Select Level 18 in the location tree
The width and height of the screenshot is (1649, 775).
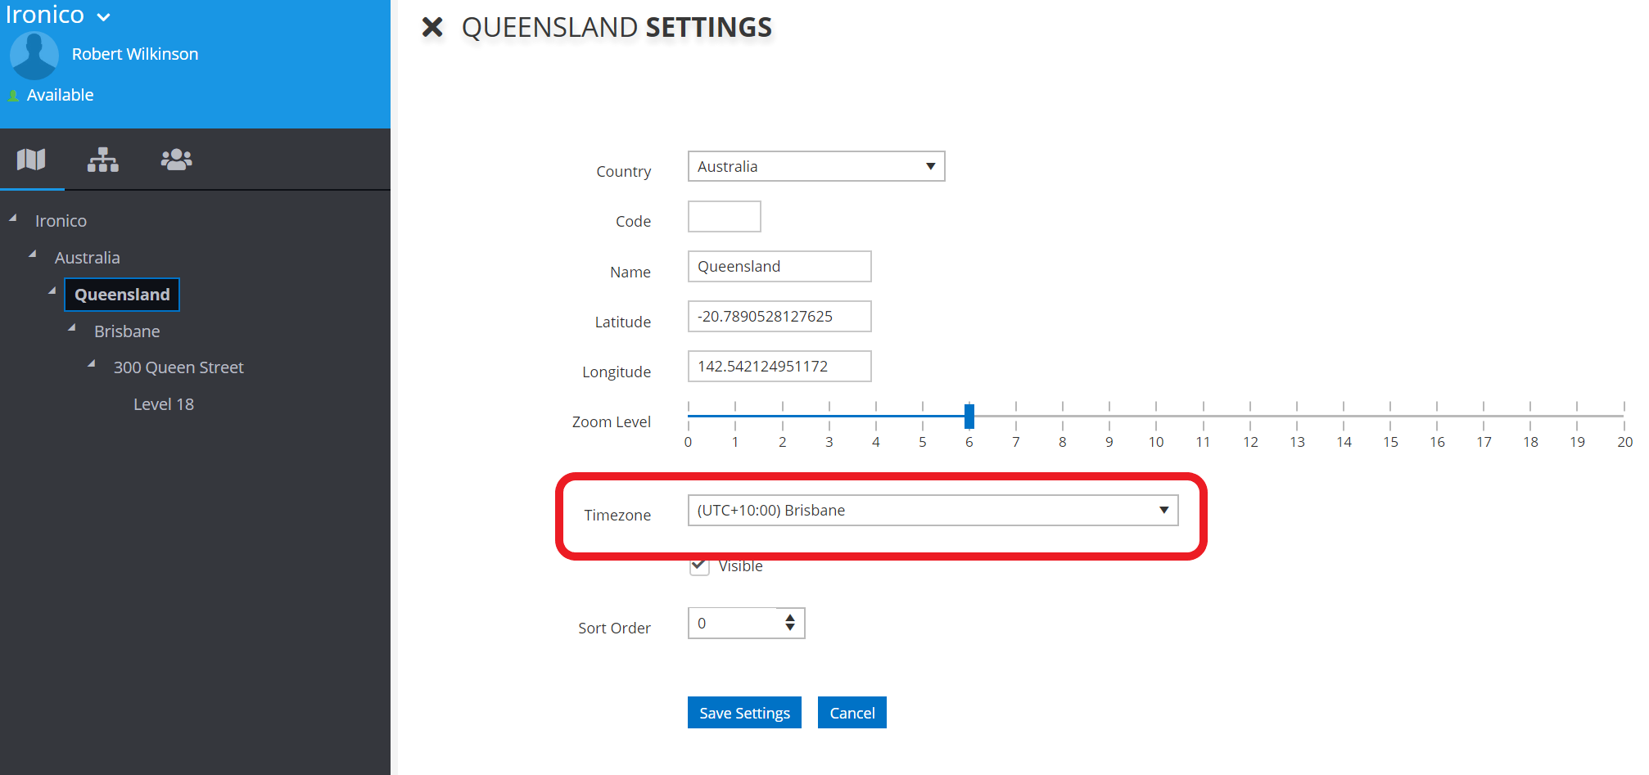pyautogui.click(x=164, y=404)
